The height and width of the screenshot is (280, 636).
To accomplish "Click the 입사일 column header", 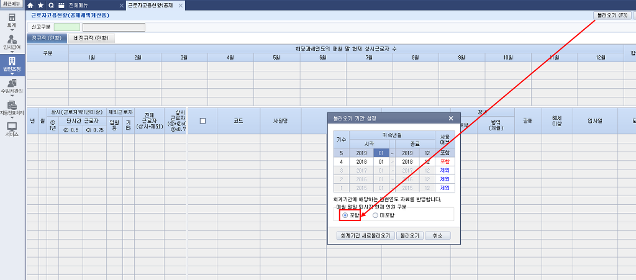I will 595,120.
